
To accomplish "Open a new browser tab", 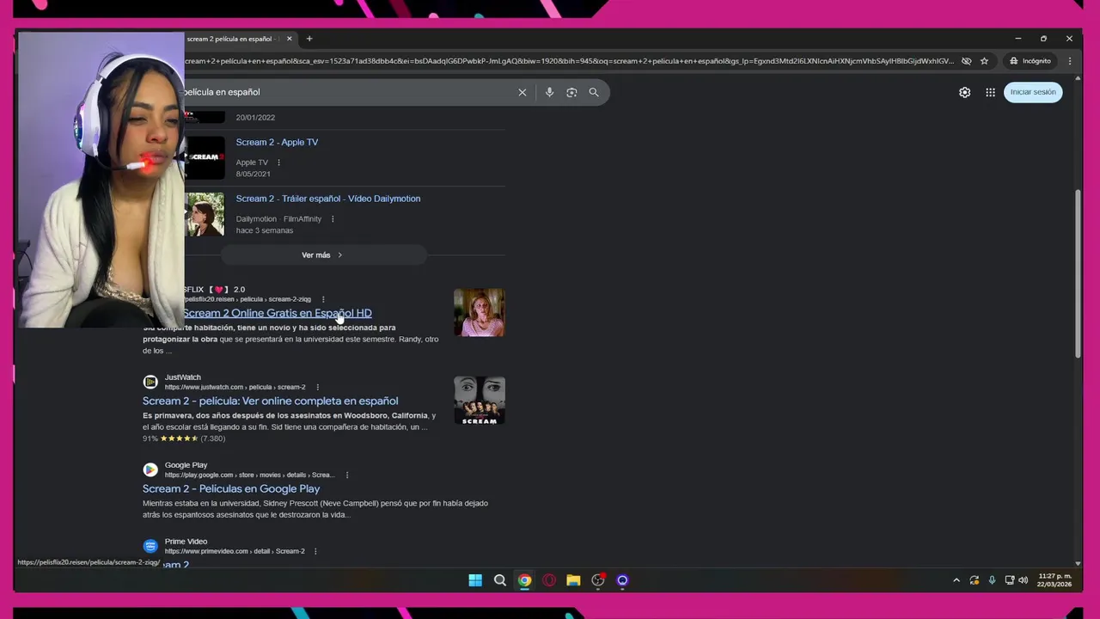I will pyautogui.click(x=309, y=39).
